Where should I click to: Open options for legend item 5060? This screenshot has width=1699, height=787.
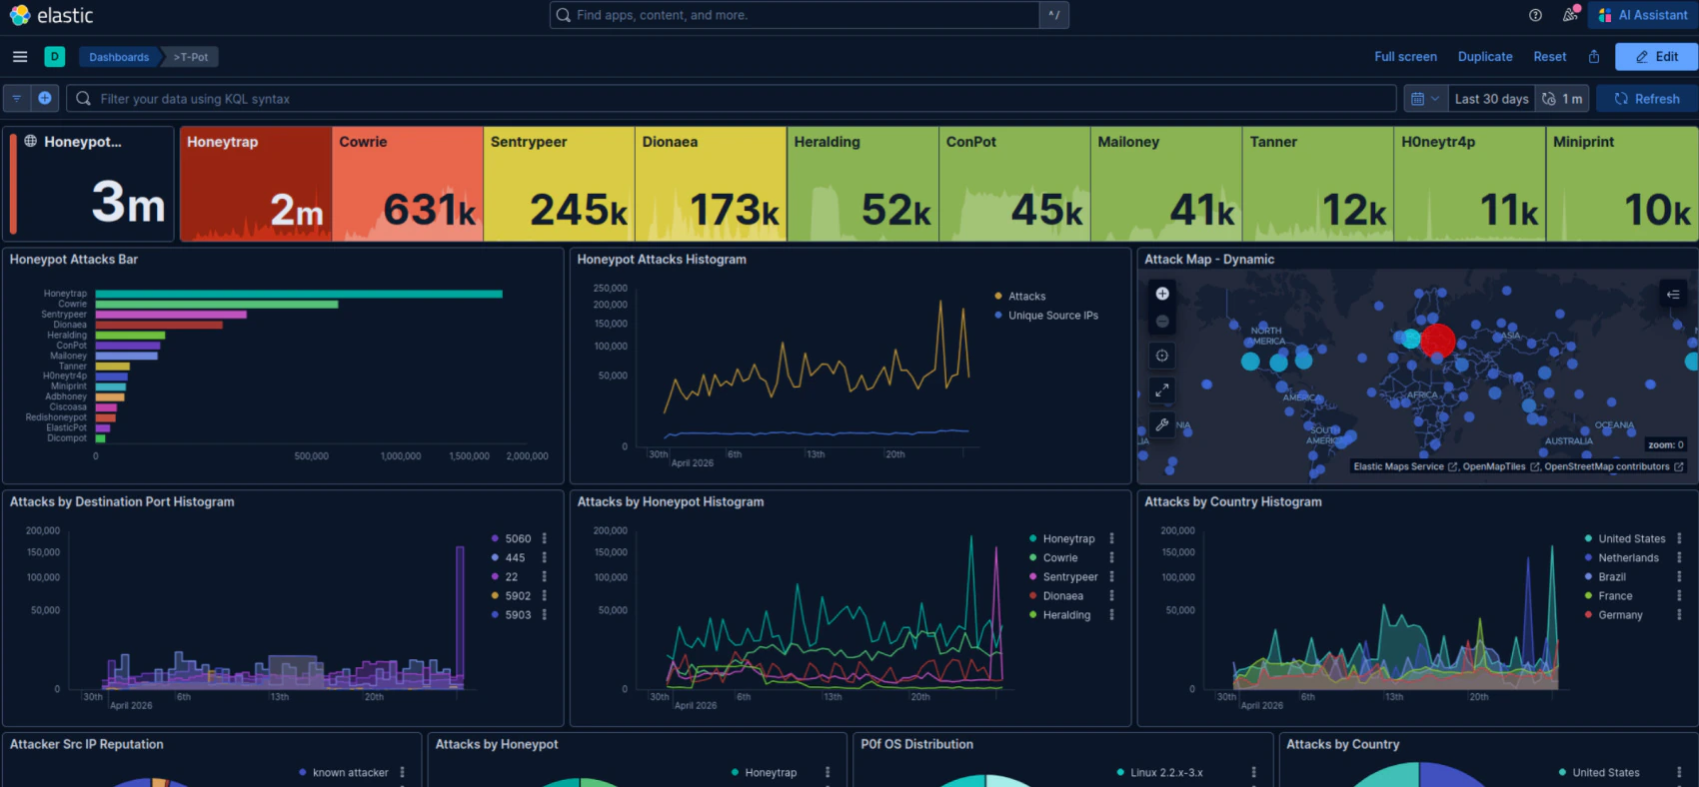[x=545, y=538]
